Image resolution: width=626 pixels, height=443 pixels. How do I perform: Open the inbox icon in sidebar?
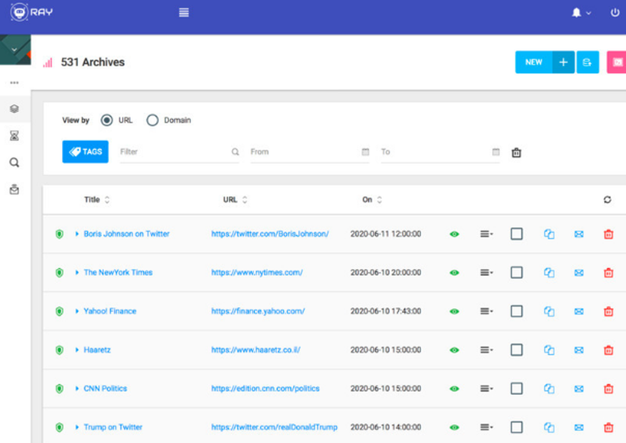tap(14, 189)
